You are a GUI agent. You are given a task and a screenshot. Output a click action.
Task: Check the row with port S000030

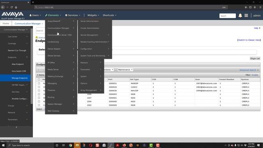tap(39, 90)
